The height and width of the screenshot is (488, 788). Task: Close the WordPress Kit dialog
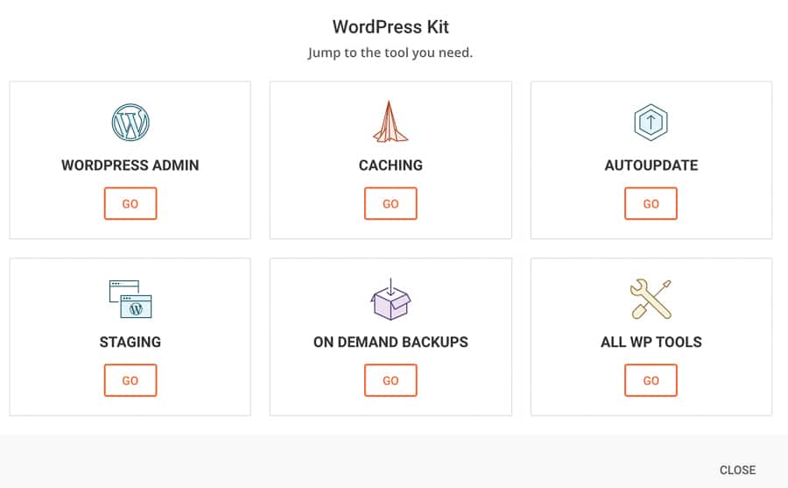[x=737, y=470]
